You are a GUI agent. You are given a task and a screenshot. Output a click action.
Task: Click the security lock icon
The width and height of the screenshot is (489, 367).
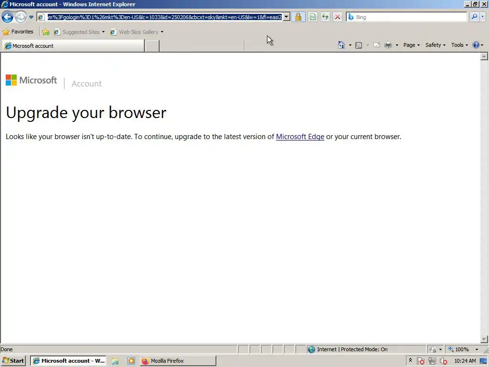pos(298,17)
